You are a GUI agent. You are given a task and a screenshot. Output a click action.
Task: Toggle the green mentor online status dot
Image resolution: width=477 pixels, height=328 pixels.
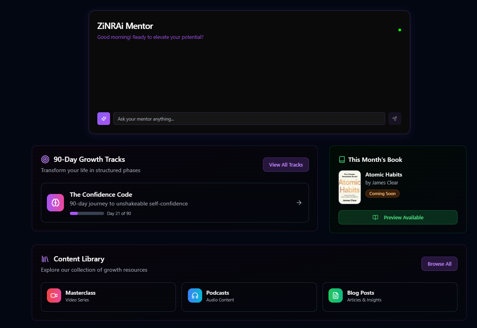point(400,30)
